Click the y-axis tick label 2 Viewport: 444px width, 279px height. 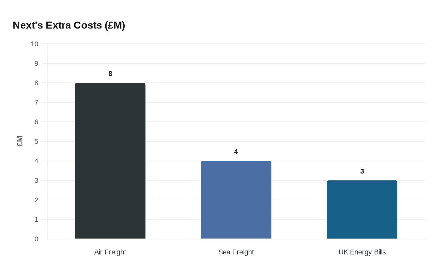pyautogui.click(x=36, y=200)
